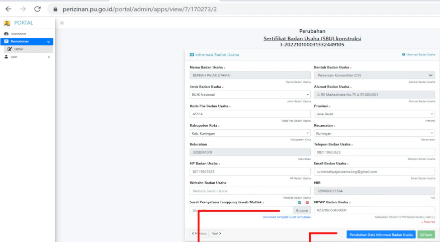Click the padlock site security icon
440x242 pixels.
[55, 9]
